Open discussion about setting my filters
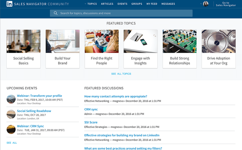The image size is (242, 150). coord(123,148)
